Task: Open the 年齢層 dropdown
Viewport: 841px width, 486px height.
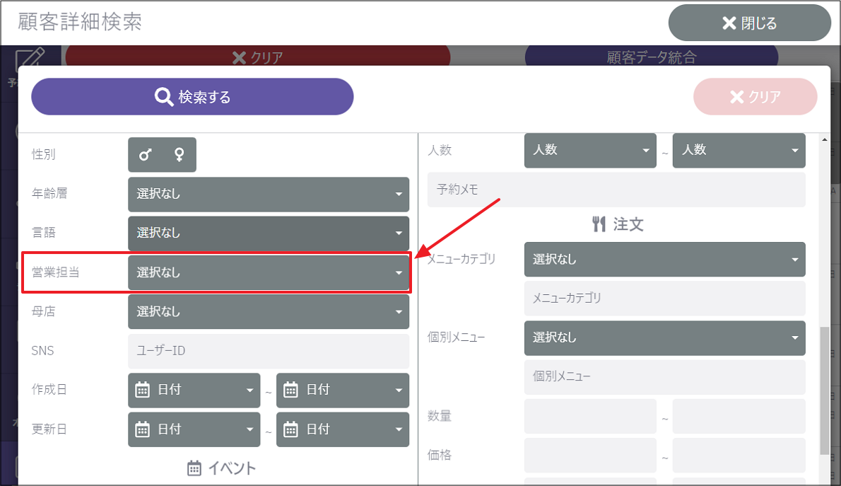Action: (x=268, y=194)
